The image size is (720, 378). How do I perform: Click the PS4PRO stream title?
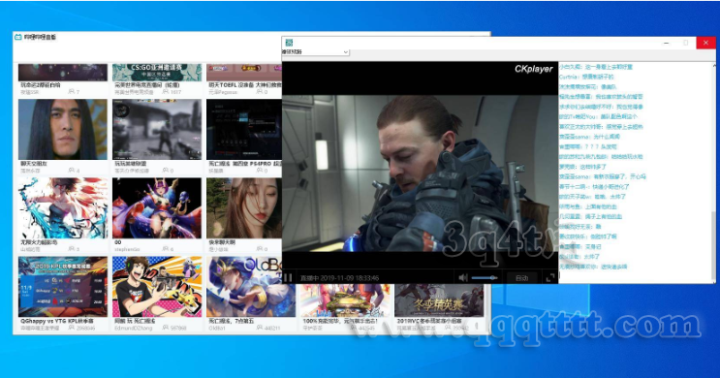point(245,164)
